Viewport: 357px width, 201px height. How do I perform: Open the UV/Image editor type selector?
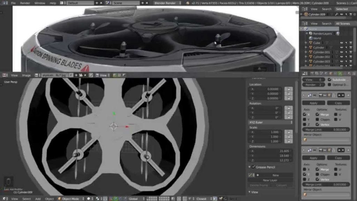click(x=5, y=75)
